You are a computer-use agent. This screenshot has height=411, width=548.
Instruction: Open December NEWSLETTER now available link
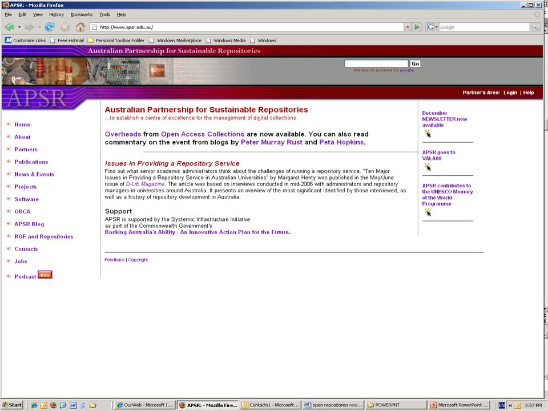(x=444, y=119)
